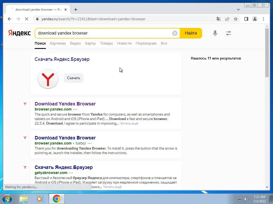Open options dots beside turbo/ result
Screen dimensions: 273x204
coord(90,143)
